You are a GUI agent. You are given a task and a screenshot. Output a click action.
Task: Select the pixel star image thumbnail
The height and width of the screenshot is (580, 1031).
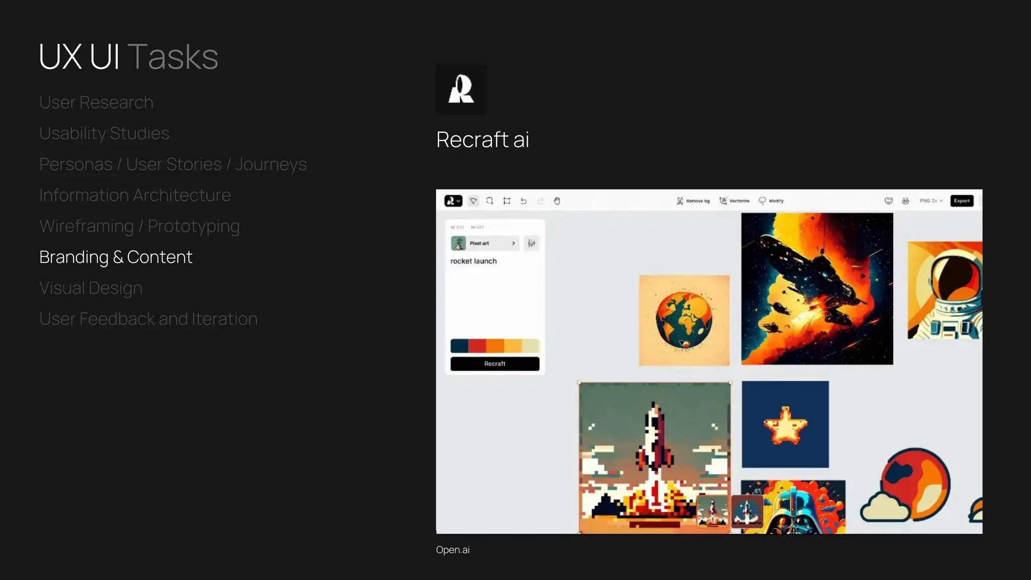click(785, 424)
